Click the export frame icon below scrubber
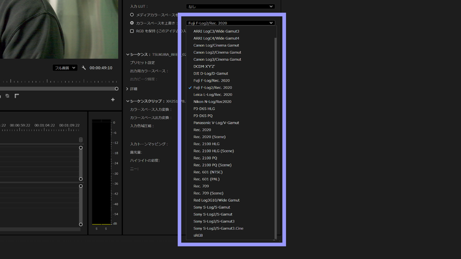The width and height of the screenshot is (461, 259). 7,96
